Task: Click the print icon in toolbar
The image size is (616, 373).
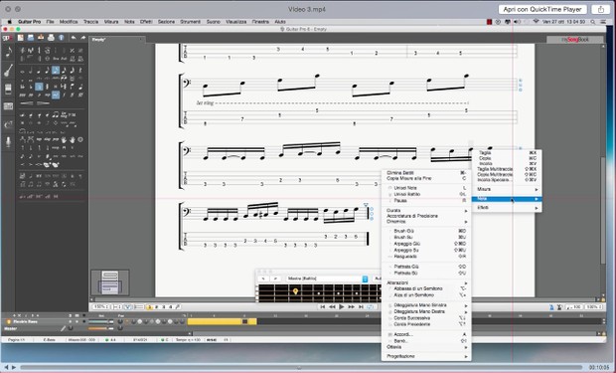Action: click(51, 38)
